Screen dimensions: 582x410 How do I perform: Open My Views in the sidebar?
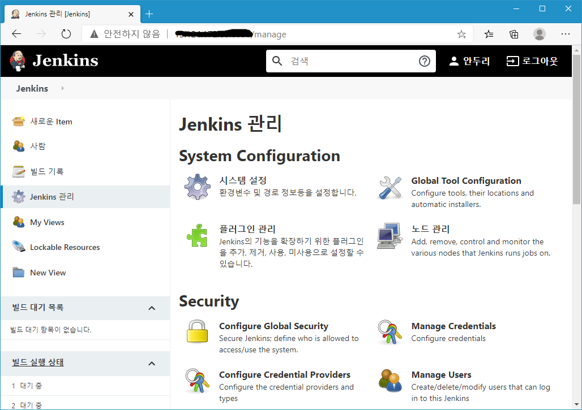[x=47, y=222]
